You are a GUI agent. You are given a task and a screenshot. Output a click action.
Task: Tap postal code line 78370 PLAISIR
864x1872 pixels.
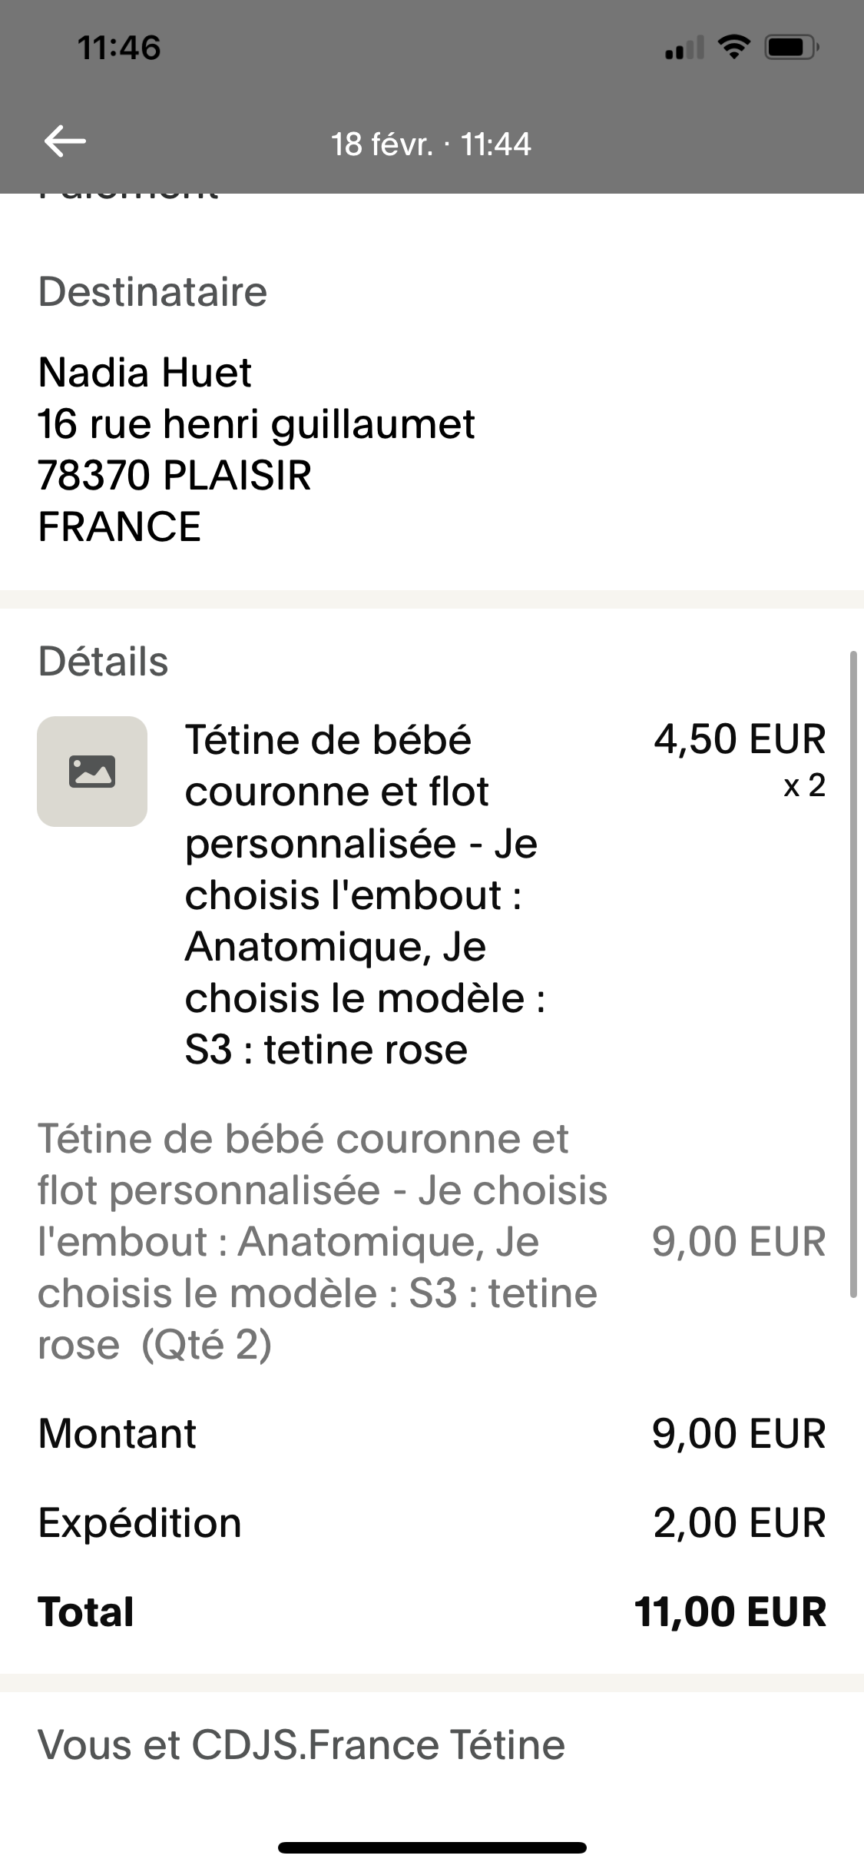point(174,475)
